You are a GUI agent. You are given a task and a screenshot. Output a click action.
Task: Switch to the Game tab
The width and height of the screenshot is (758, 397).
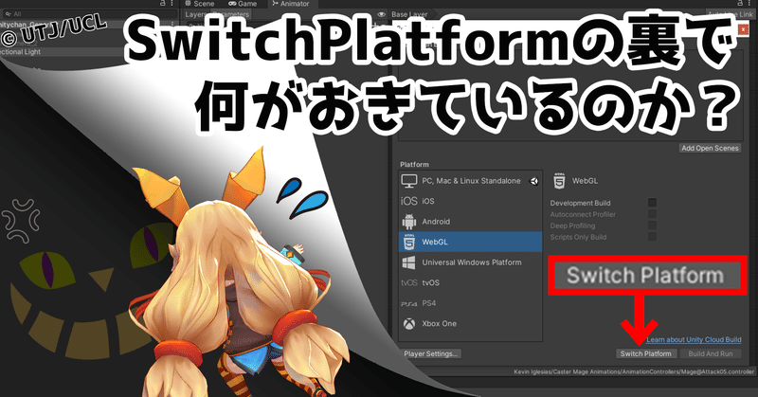pos(244,4)
